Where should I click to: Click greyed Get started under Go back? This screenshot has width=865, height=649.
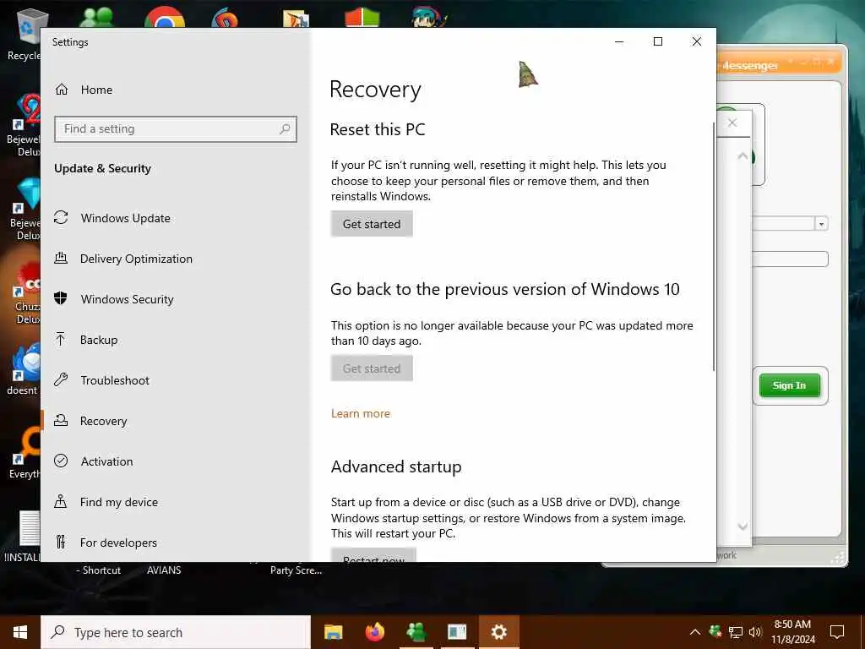372,368
